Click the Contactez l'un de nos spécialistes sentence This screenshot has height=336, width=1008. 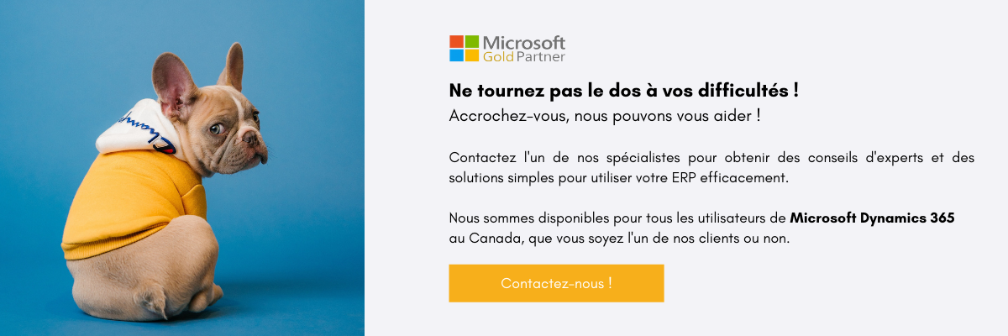point(711,167)
